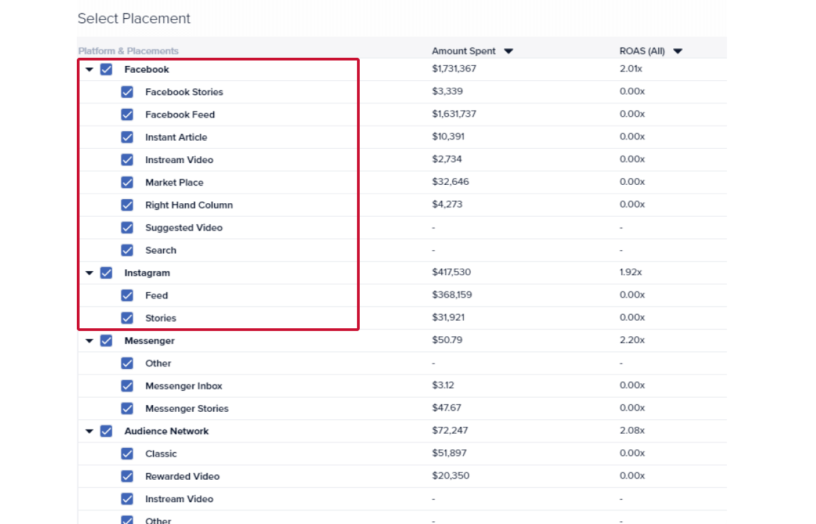Click the Facebook row label
This screenshot has height=524, width=816.
146,69
